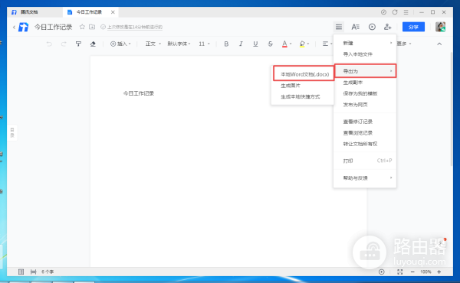This screenshot has width=460, height=283.
Task: Select the format painter tool
Action: tap(78, 44)
